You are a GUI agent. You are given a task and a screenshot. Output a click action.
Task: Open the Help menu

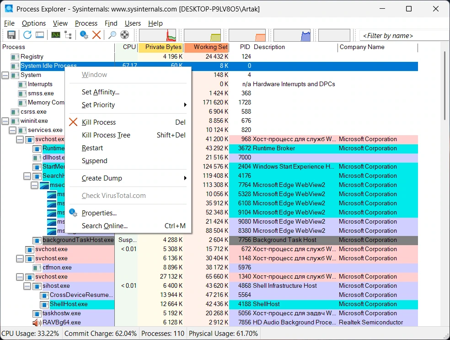coord(155,23)
